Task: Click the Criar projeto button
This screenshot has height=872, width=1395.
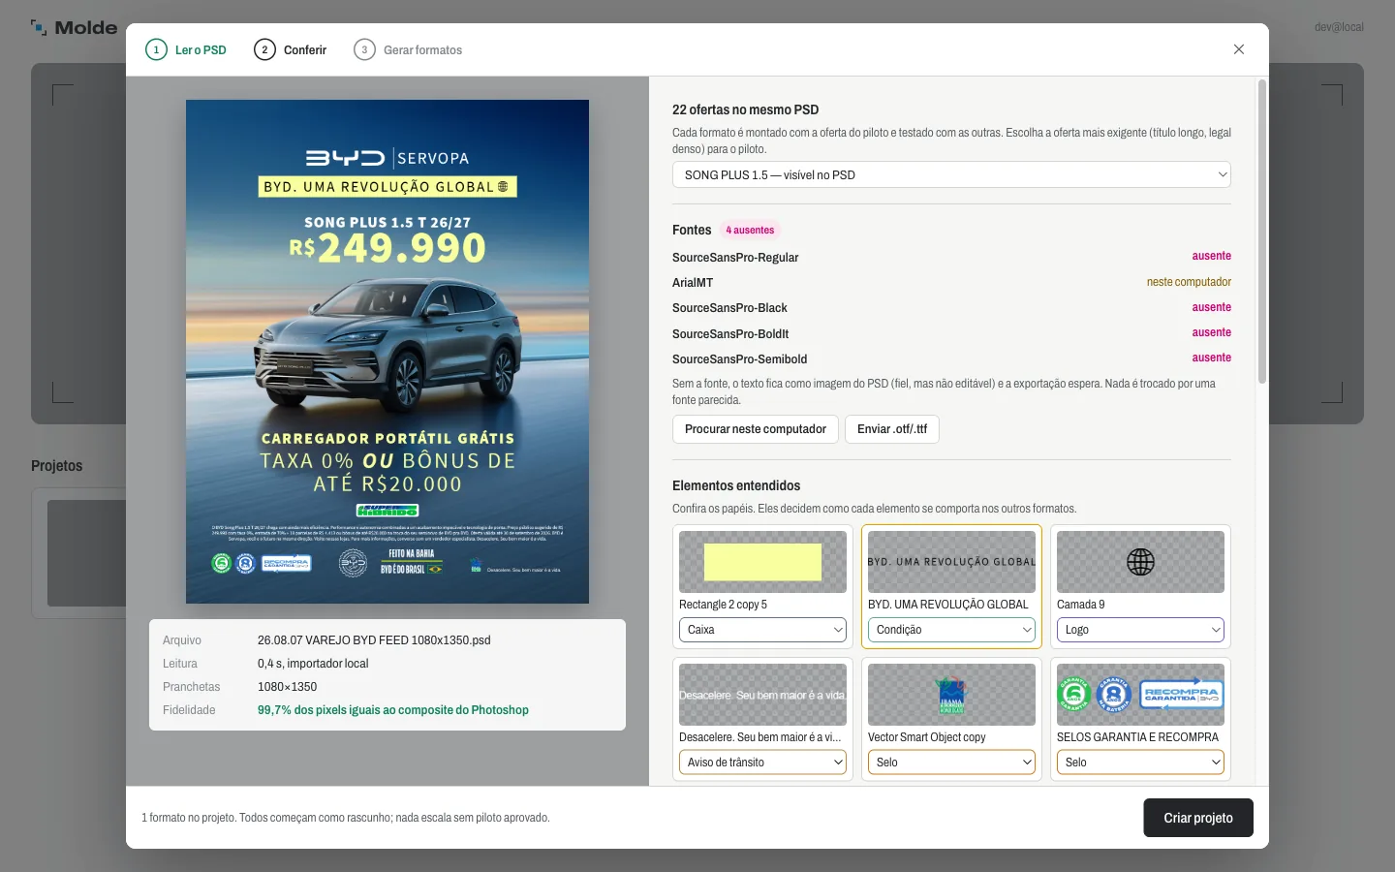Action: (x=1198, y=818)
